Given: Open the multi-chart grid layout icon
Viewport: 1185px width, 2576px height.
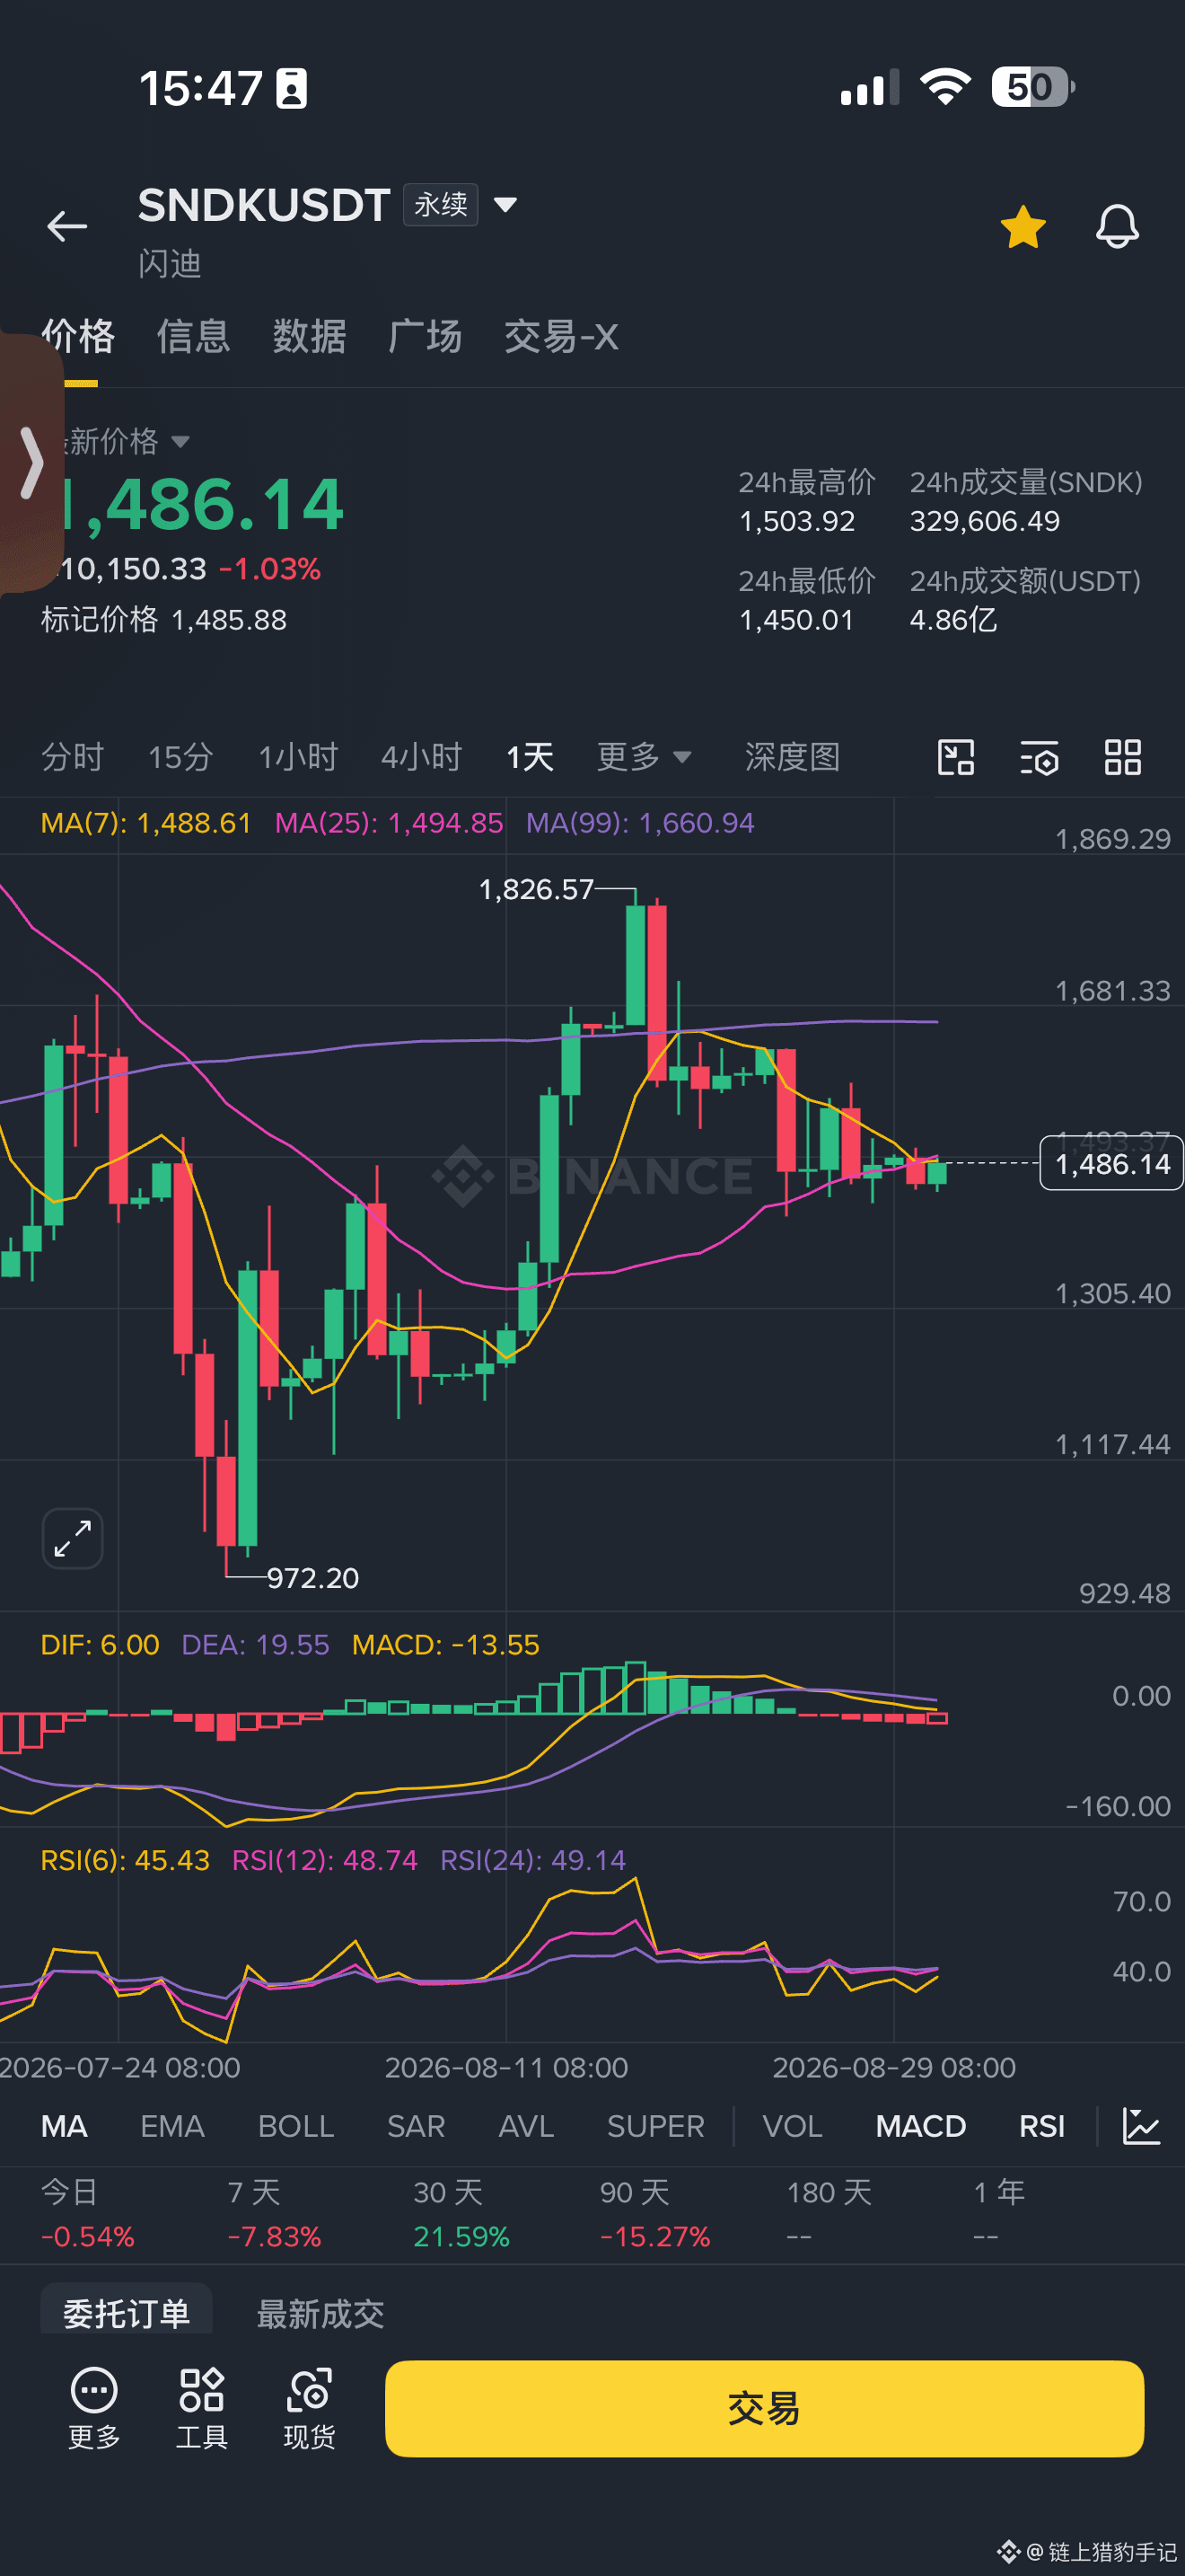Looking at the screenshot, I should (1123, 758).
